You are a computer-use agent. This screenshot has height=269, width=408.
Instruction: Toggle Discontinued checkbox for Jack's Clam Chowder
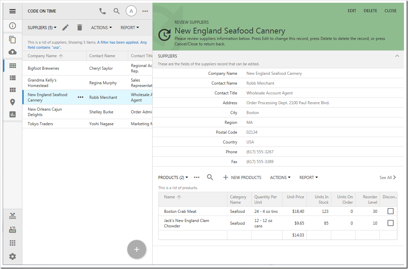390,223
